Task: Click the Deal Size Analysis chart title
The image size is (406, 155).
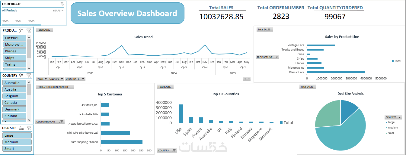Action: [x=350, y=94]
